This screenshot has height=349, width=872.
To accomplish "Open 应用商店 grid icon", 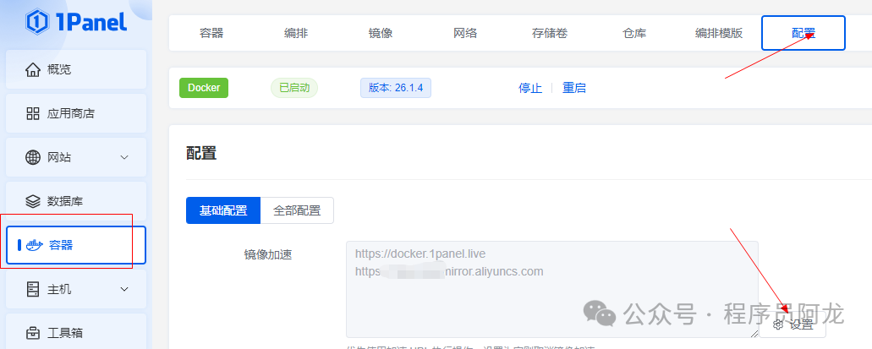I will (x=33, y=113).
